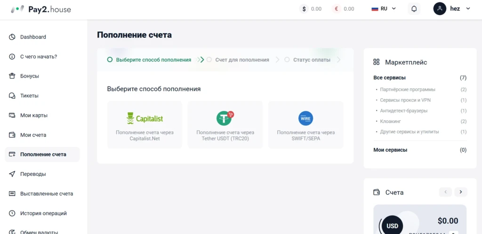Click the Russian flag icon
482x234 pixels.
click(375, 9)
